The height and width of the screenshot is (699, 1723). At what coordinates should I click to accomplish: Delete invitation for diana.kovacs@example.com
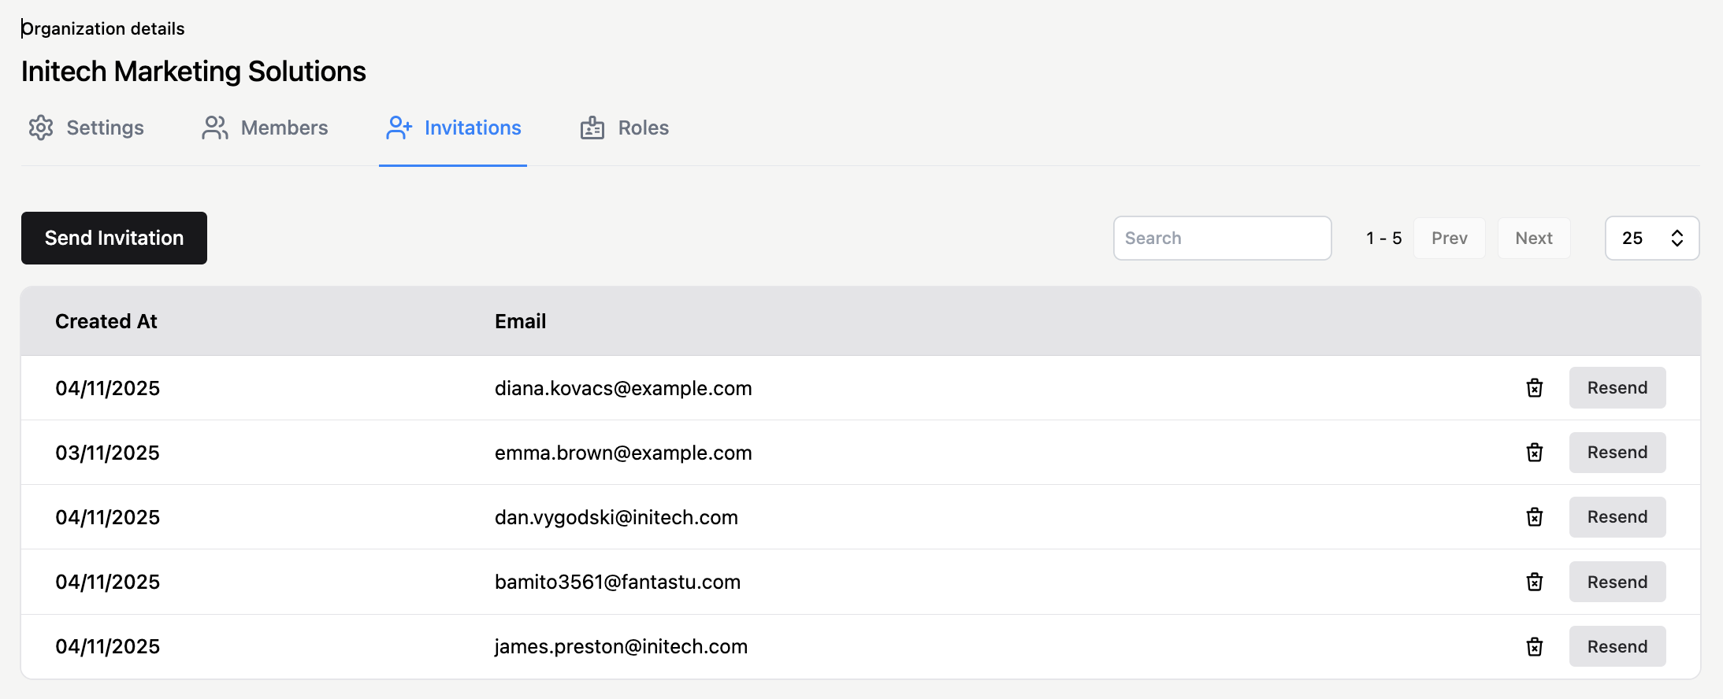pos(1534,388)
